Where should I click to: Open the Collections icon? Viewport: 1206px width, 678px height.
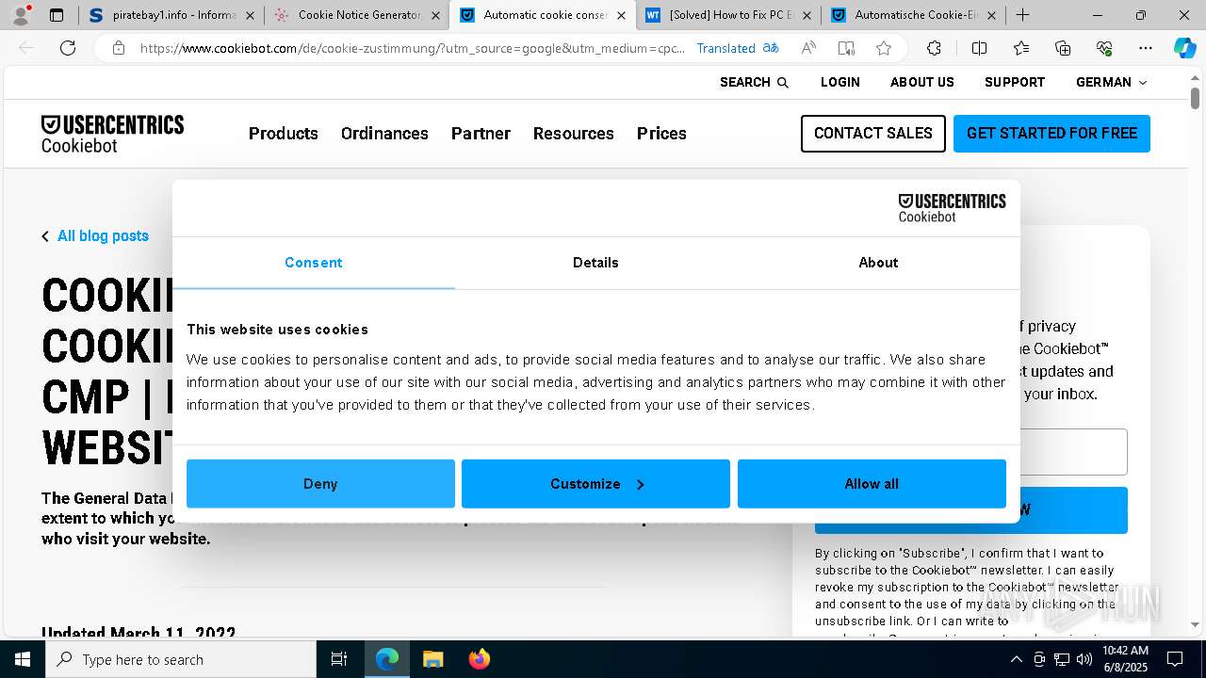(x=1063, y=48)
